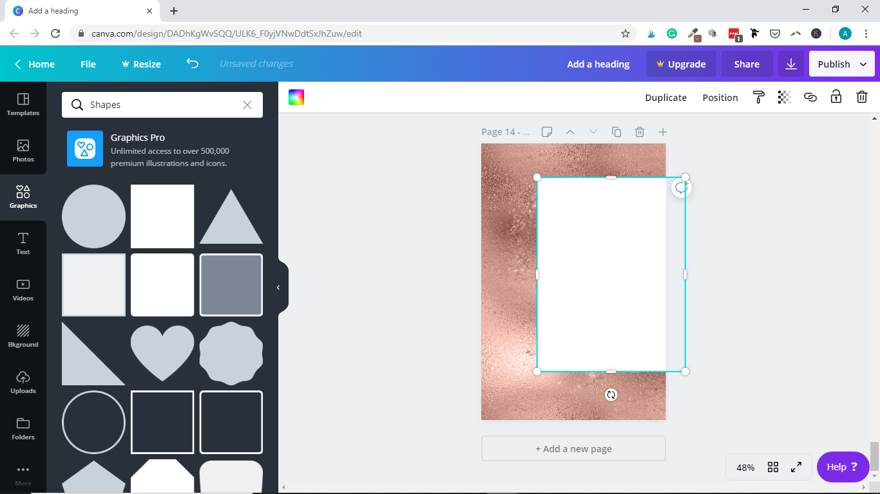The width and height of the screenshot is (880, 494).
Task: Open the Resize menu
Action: click(141, 64)
